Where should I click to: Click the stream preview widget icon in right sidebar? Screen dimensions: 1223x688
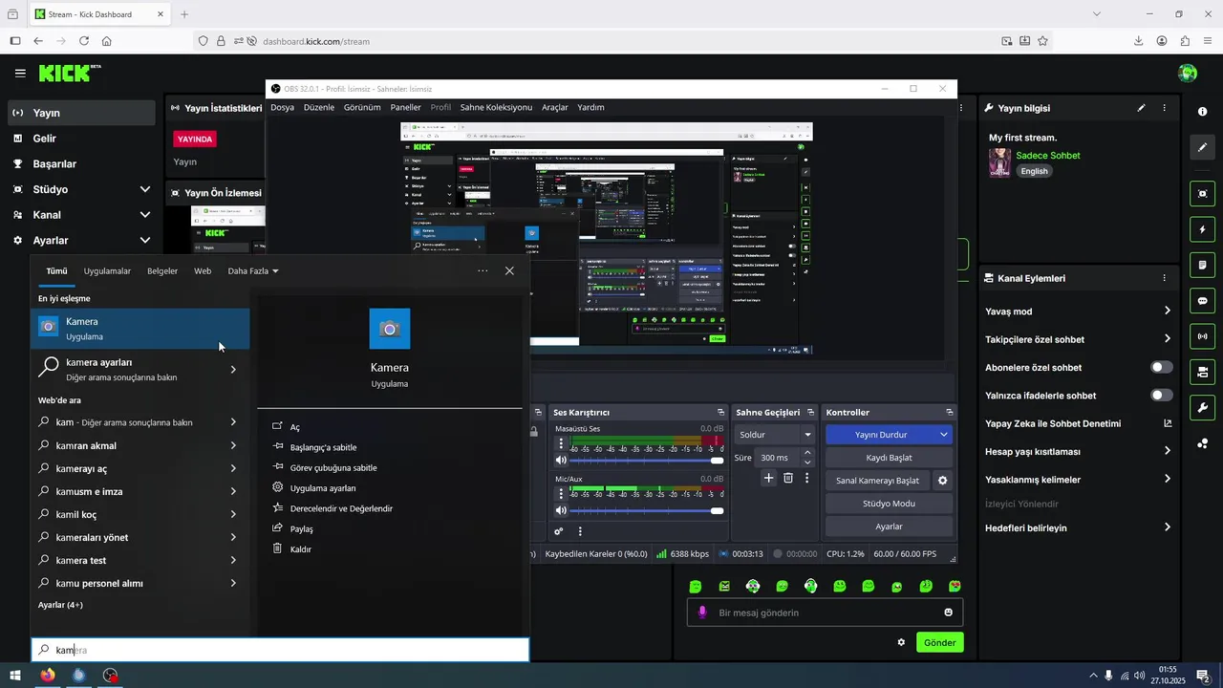click(1202, 193)
